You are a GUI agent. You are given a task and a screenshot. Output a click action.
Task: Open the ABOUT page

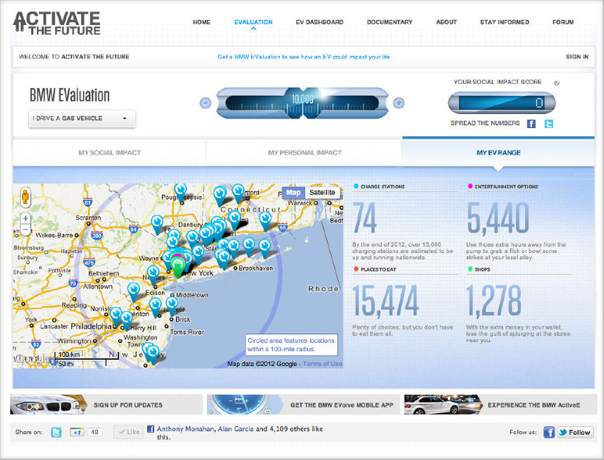coord(446,22)
